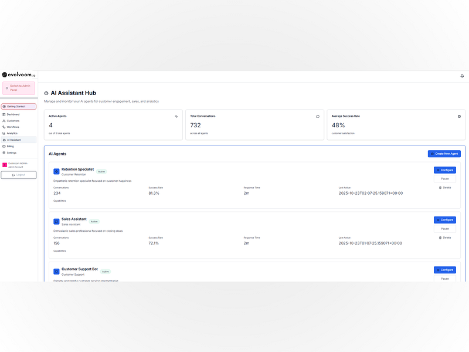
Task: Click the Average Success Rate icon
Action: (459, 116)
